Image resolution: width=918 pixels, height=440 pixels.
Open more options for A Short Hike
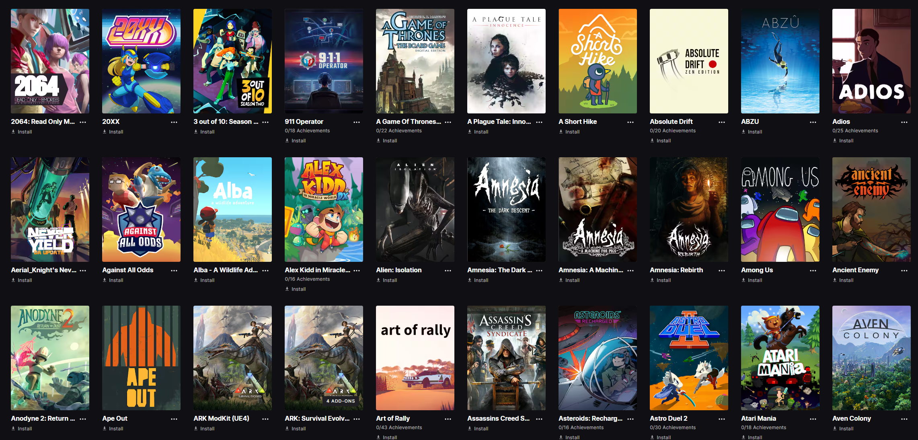coord(630,122)
